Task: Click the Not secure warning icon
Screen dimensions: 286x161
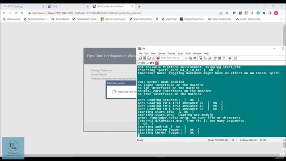Action: point(29,13)
